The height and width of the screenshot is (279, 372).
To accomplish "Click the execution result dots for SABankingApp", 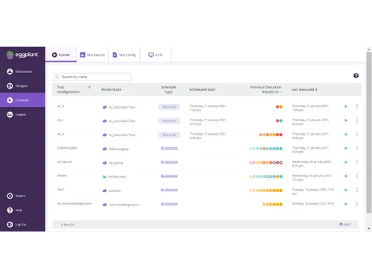I will (x=266, y=149).
